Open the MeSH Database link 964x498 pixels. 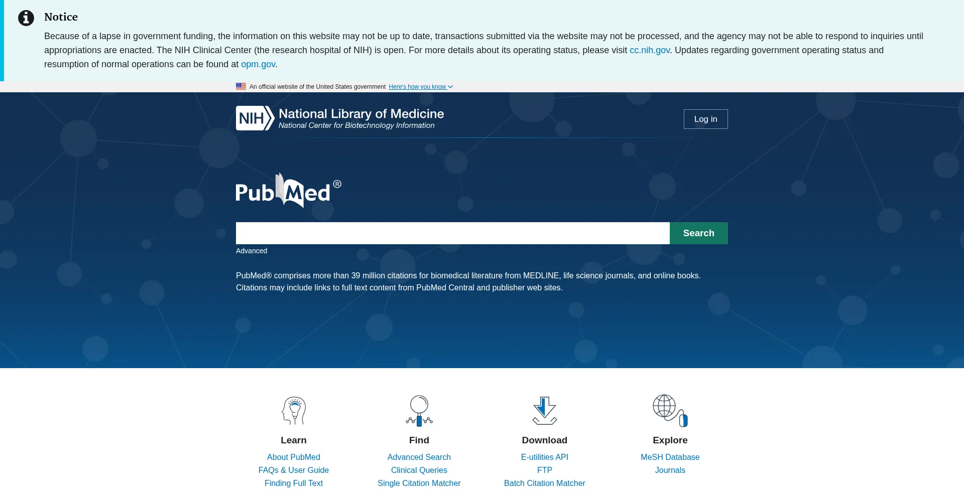670,457
